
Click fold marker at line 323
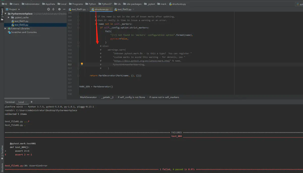tap(78, 68)
